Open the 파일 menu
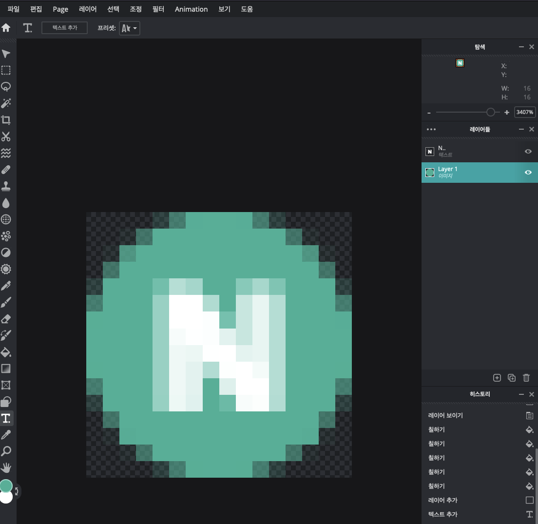The image size is (538, 524). (13, 9)
